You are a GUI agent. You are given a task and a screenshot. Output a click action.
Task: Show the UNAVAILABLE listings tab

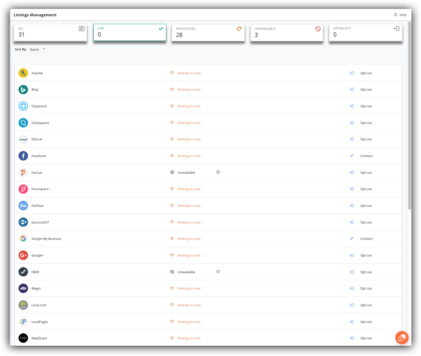pos(287,33)
